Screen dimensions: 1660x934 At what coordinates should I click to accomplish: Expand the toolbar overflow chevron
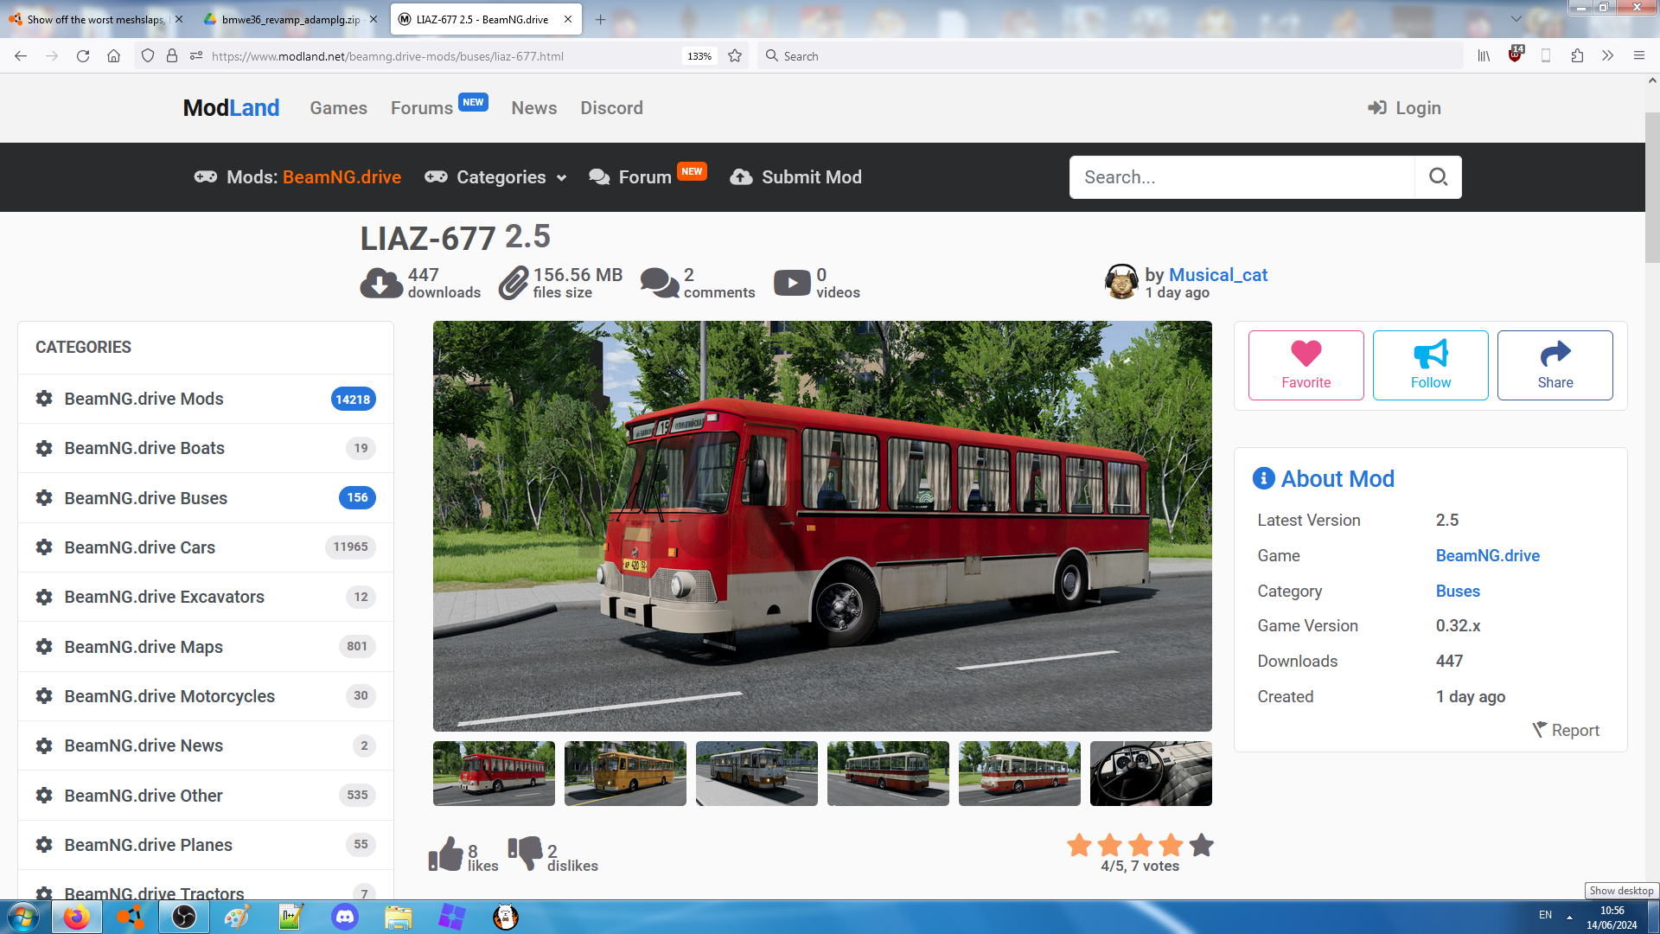tap(1607, 56)
